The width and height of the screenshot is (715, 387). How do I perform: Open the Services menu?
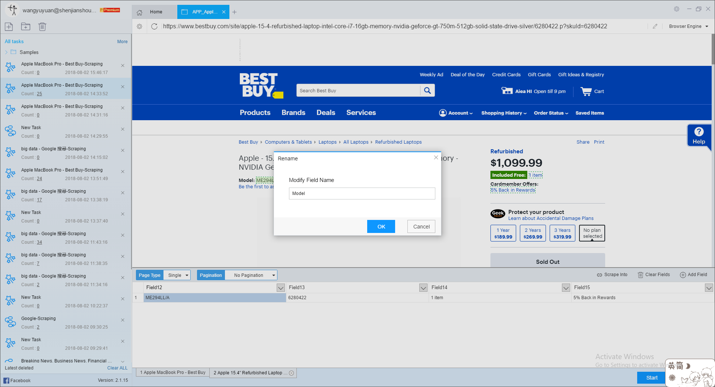361,113
